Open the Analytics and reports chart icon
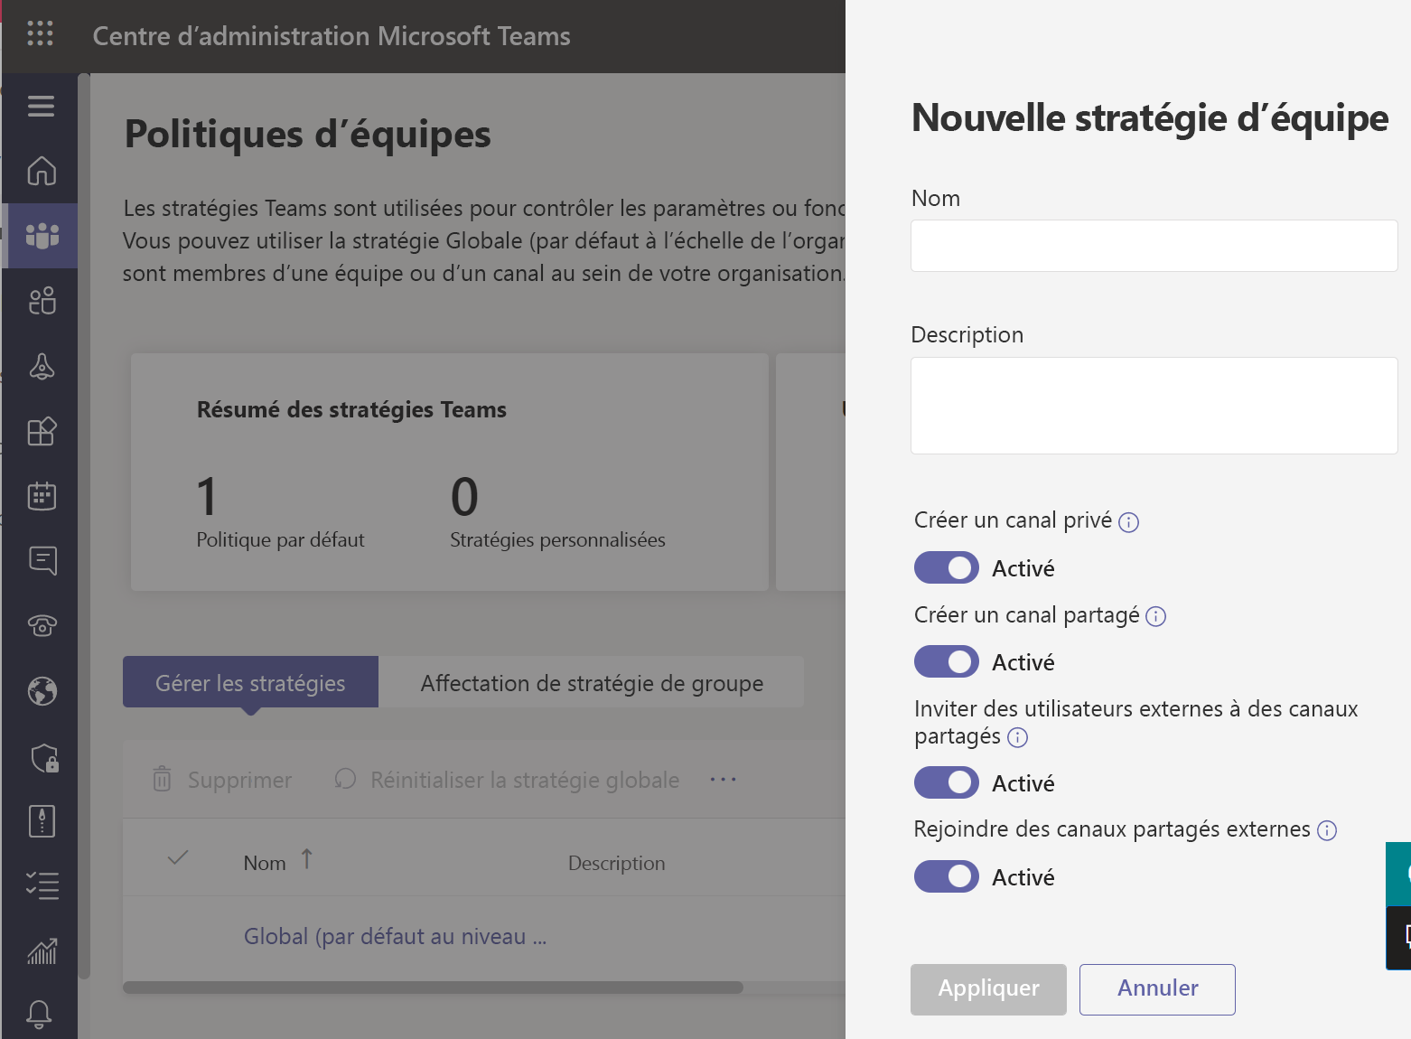 pyautogui.click(x=42, y=951)
